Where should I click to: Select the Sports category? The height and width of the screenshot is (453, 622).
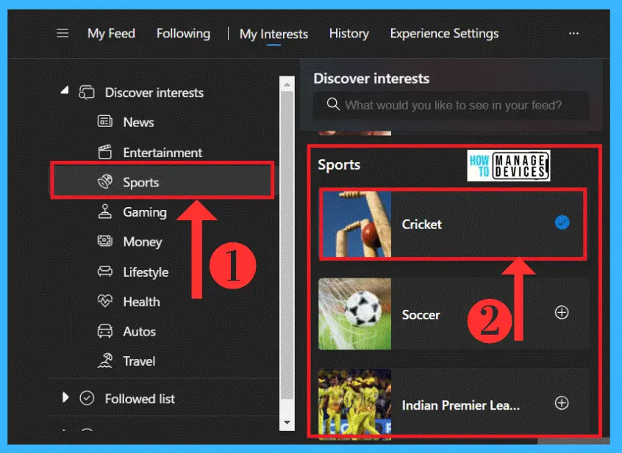(x=162, y=181)
